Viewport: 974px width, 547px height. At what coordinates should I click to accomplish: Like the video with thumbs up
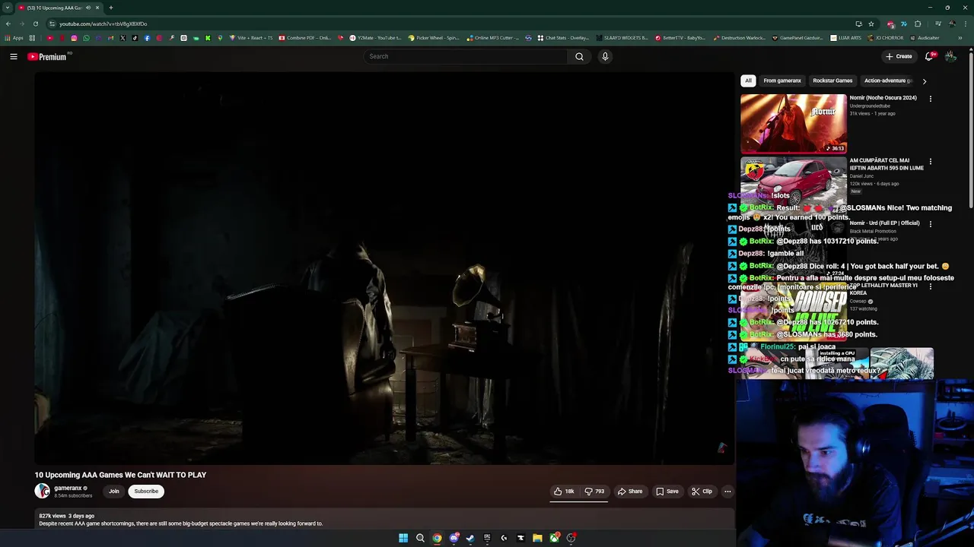564,492
